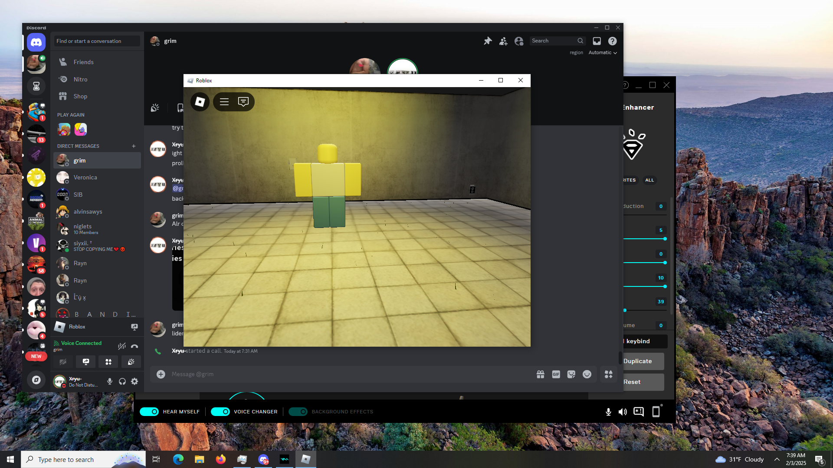Open the Roblox chat bubble icon

243,102
